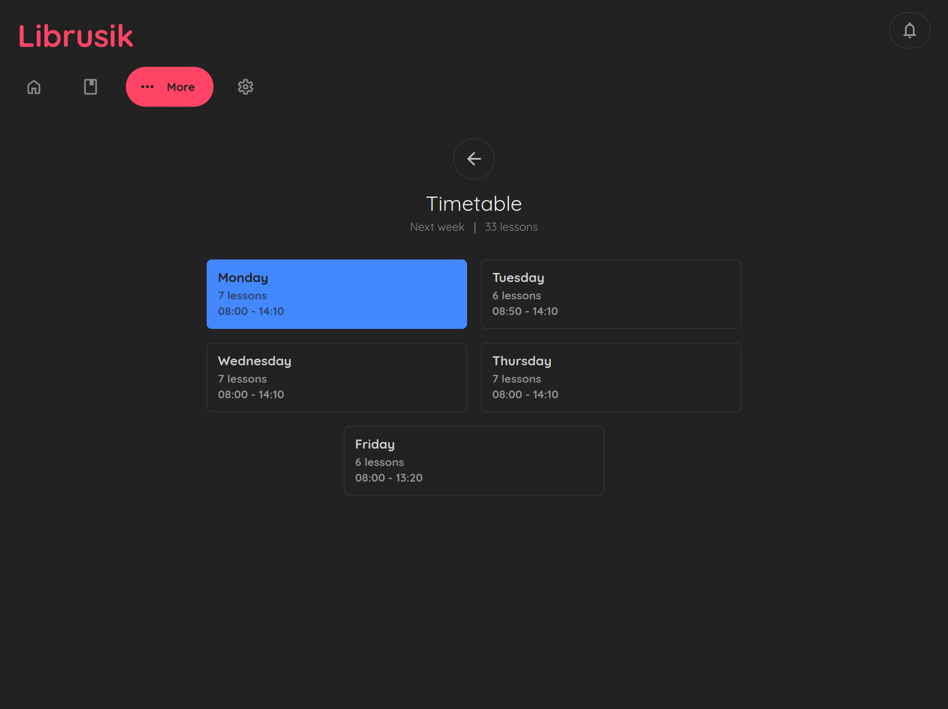Click the back arrow above Timetable
This screenshot has width=948, height=709.
point(474,159)
